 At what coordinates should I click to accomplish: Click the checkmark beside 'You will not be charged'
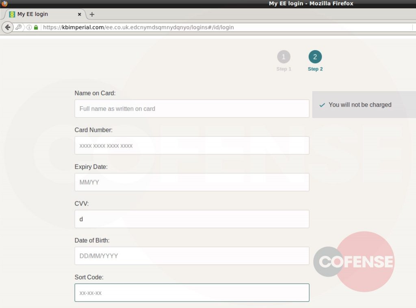click(322, 105)
